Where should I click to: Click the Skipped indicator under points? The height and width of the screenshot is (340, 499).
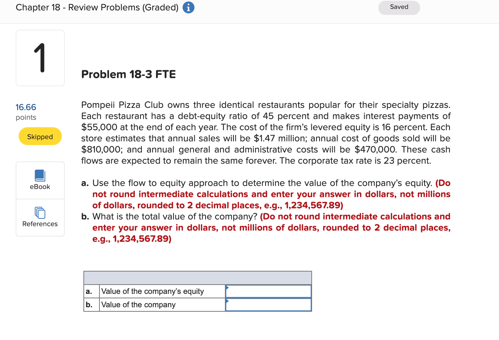pyautogui.click(x=40, y=136)
